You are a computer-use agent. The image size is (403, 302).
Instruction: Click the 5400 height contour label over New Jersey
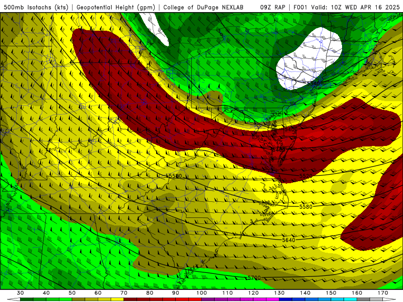coord(291,129)
